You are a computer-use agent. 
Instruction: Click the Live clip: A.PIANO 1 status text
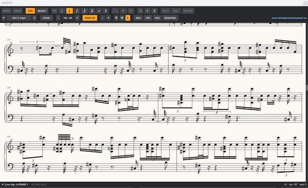pyautogui.click(x=16, y=184)
